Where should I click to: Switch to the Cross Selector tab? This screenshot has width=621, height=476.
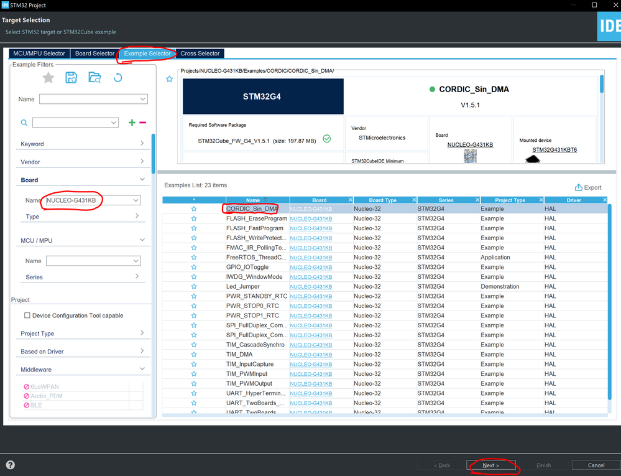pyautogui.click(x=200, y=54)
